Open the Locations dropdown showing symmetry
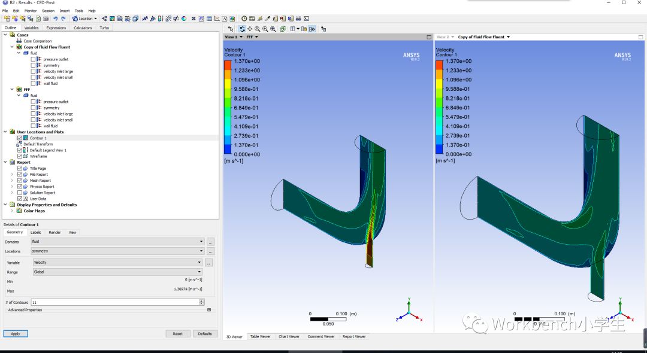Screen dimensions: 647x353 coord(118,251)
